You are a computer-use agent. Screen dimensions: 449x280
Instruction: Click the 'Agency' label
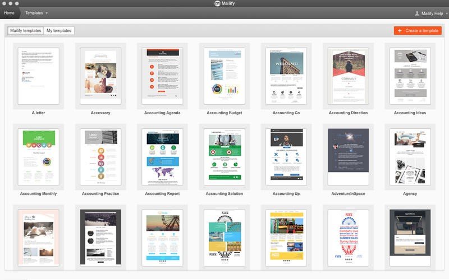click(410, 194)
